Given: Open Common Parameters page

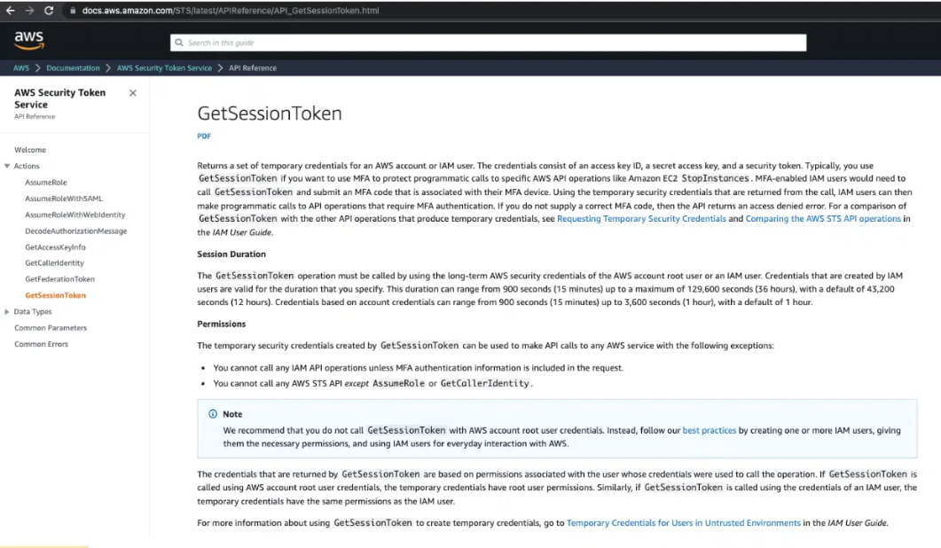Looking at the screenshot, I should point(51,328).
